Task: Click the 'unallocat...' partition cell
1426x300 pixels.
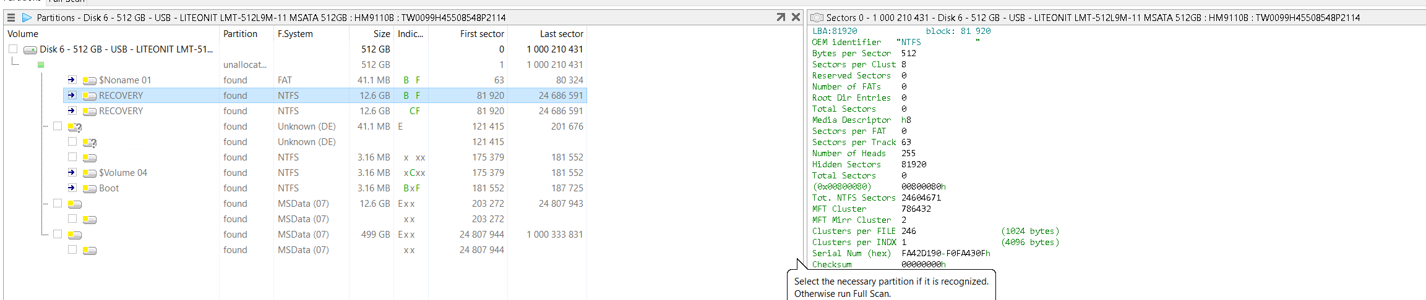Action: pos(245,65)
